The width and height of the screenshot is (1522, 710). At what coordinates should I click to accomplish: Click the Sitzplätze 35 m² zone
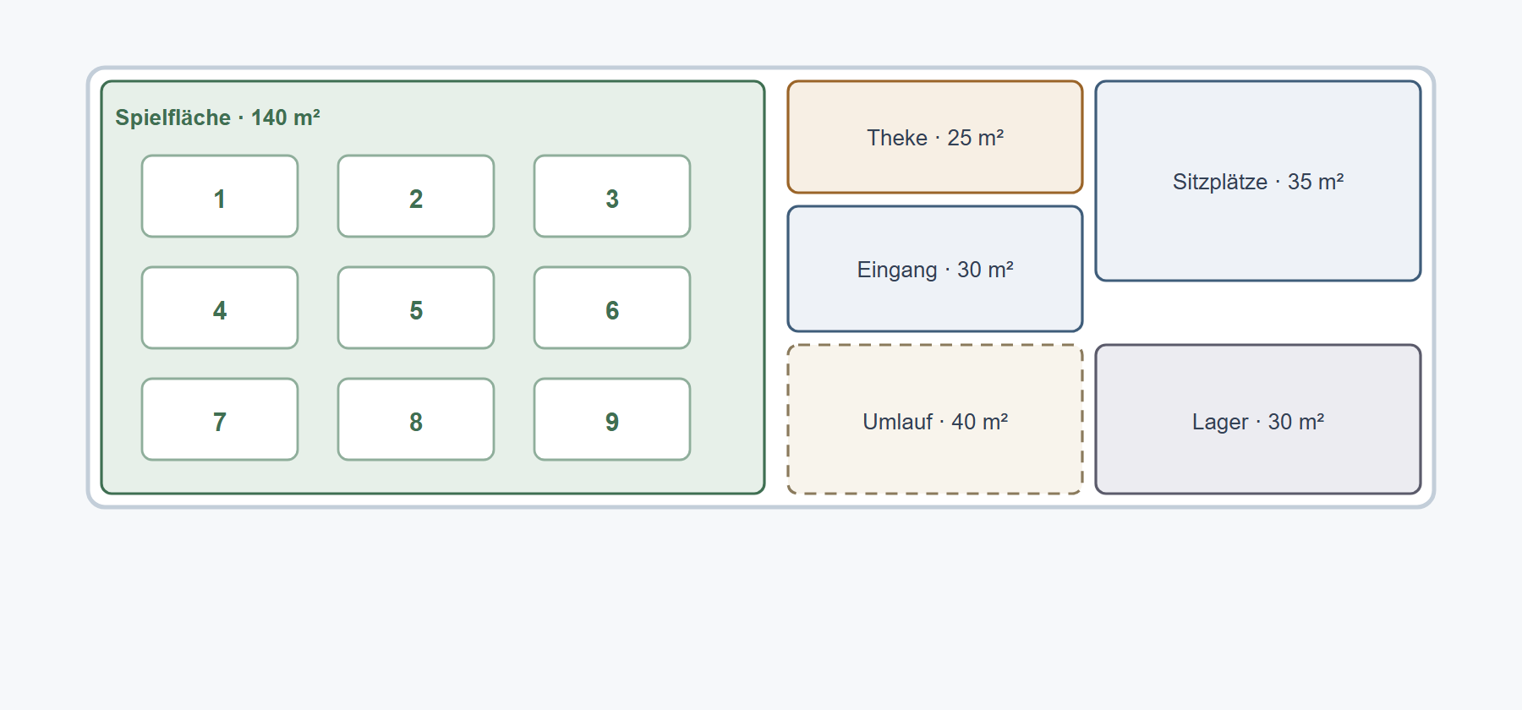click(1258, 181)
